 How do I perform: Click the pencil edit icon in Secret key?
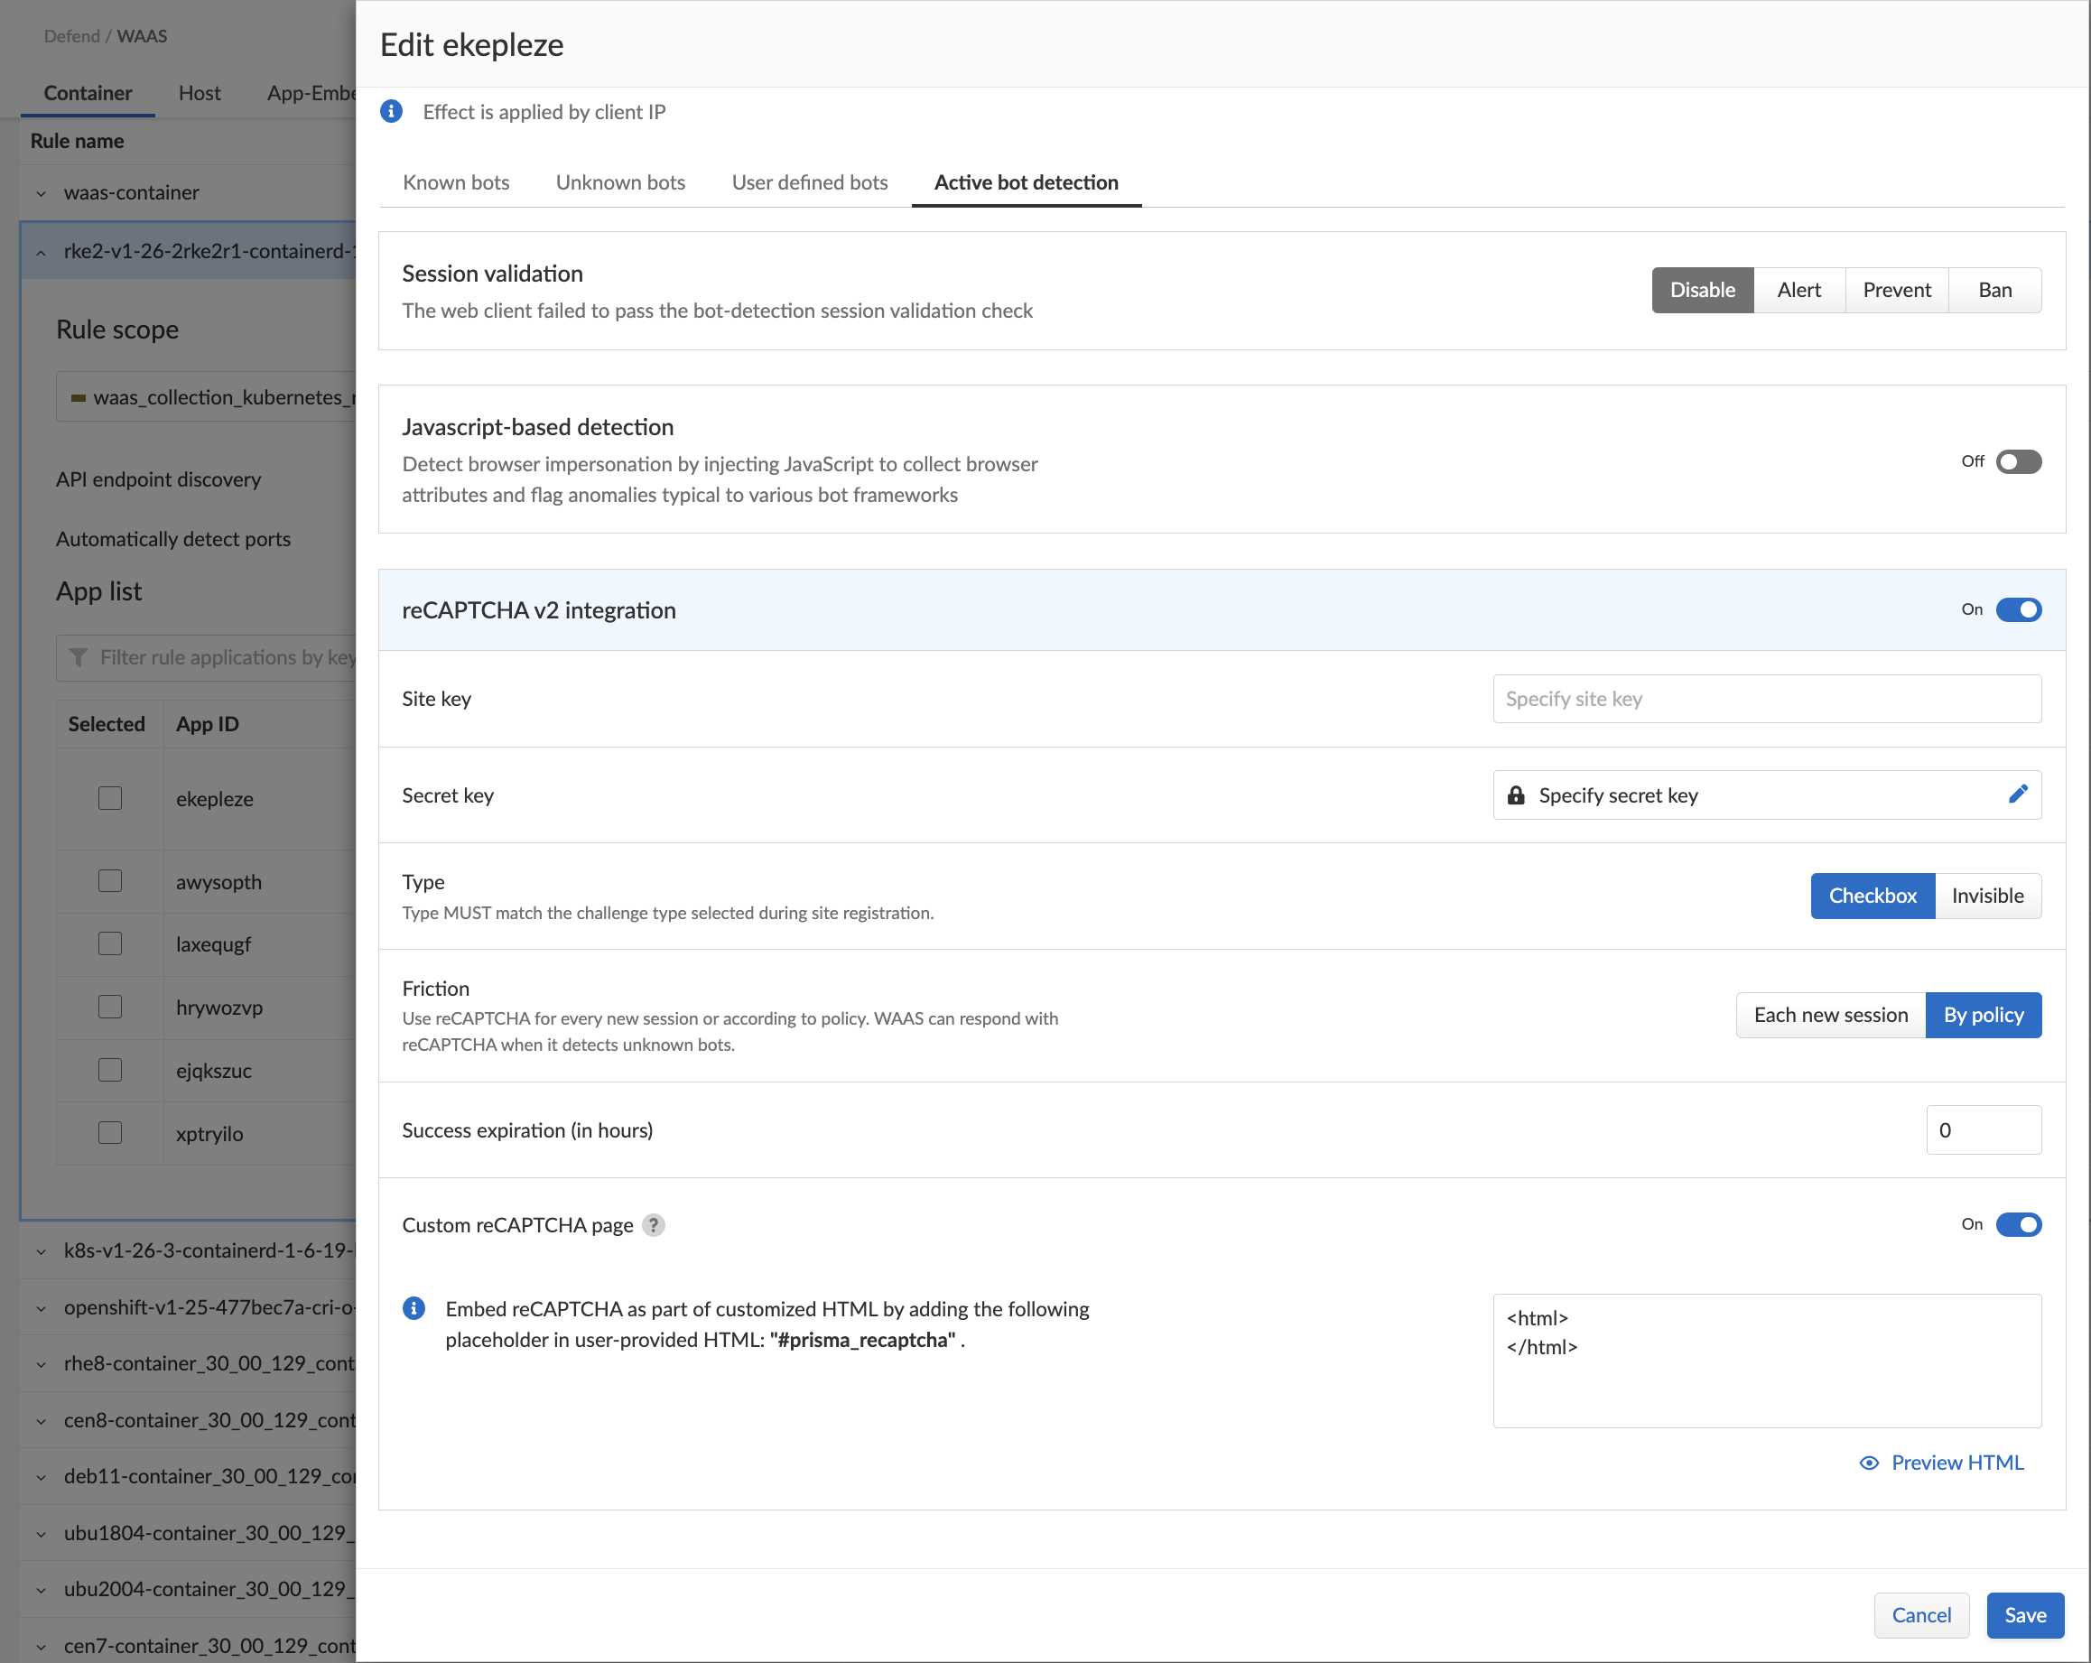[2017, 794]
